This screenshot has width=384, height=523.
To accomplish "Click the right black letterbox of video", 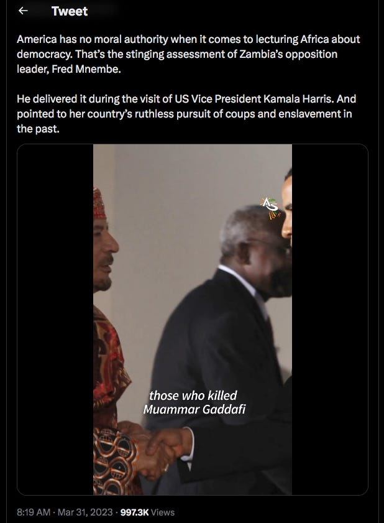I will 330,319.
